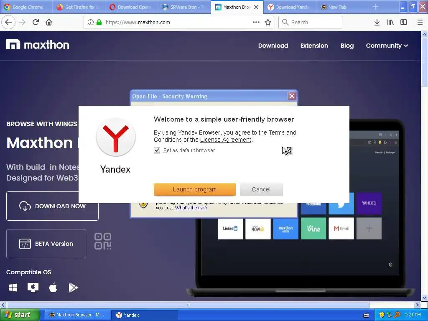Switch to the Google Chrome tab

coord(26,7)
